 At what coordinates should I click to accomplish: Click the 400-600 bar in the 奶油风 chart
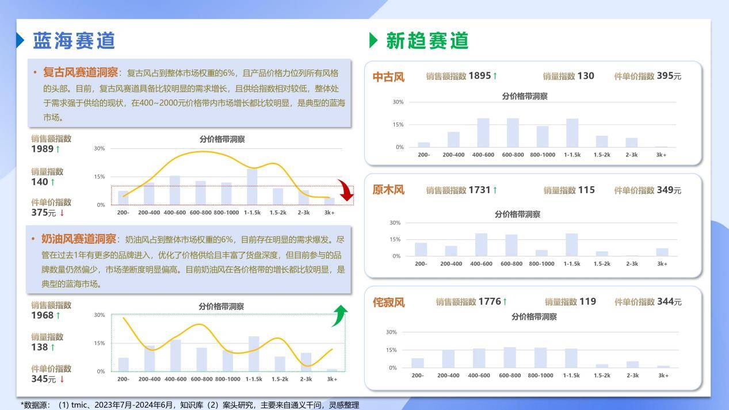175,355
